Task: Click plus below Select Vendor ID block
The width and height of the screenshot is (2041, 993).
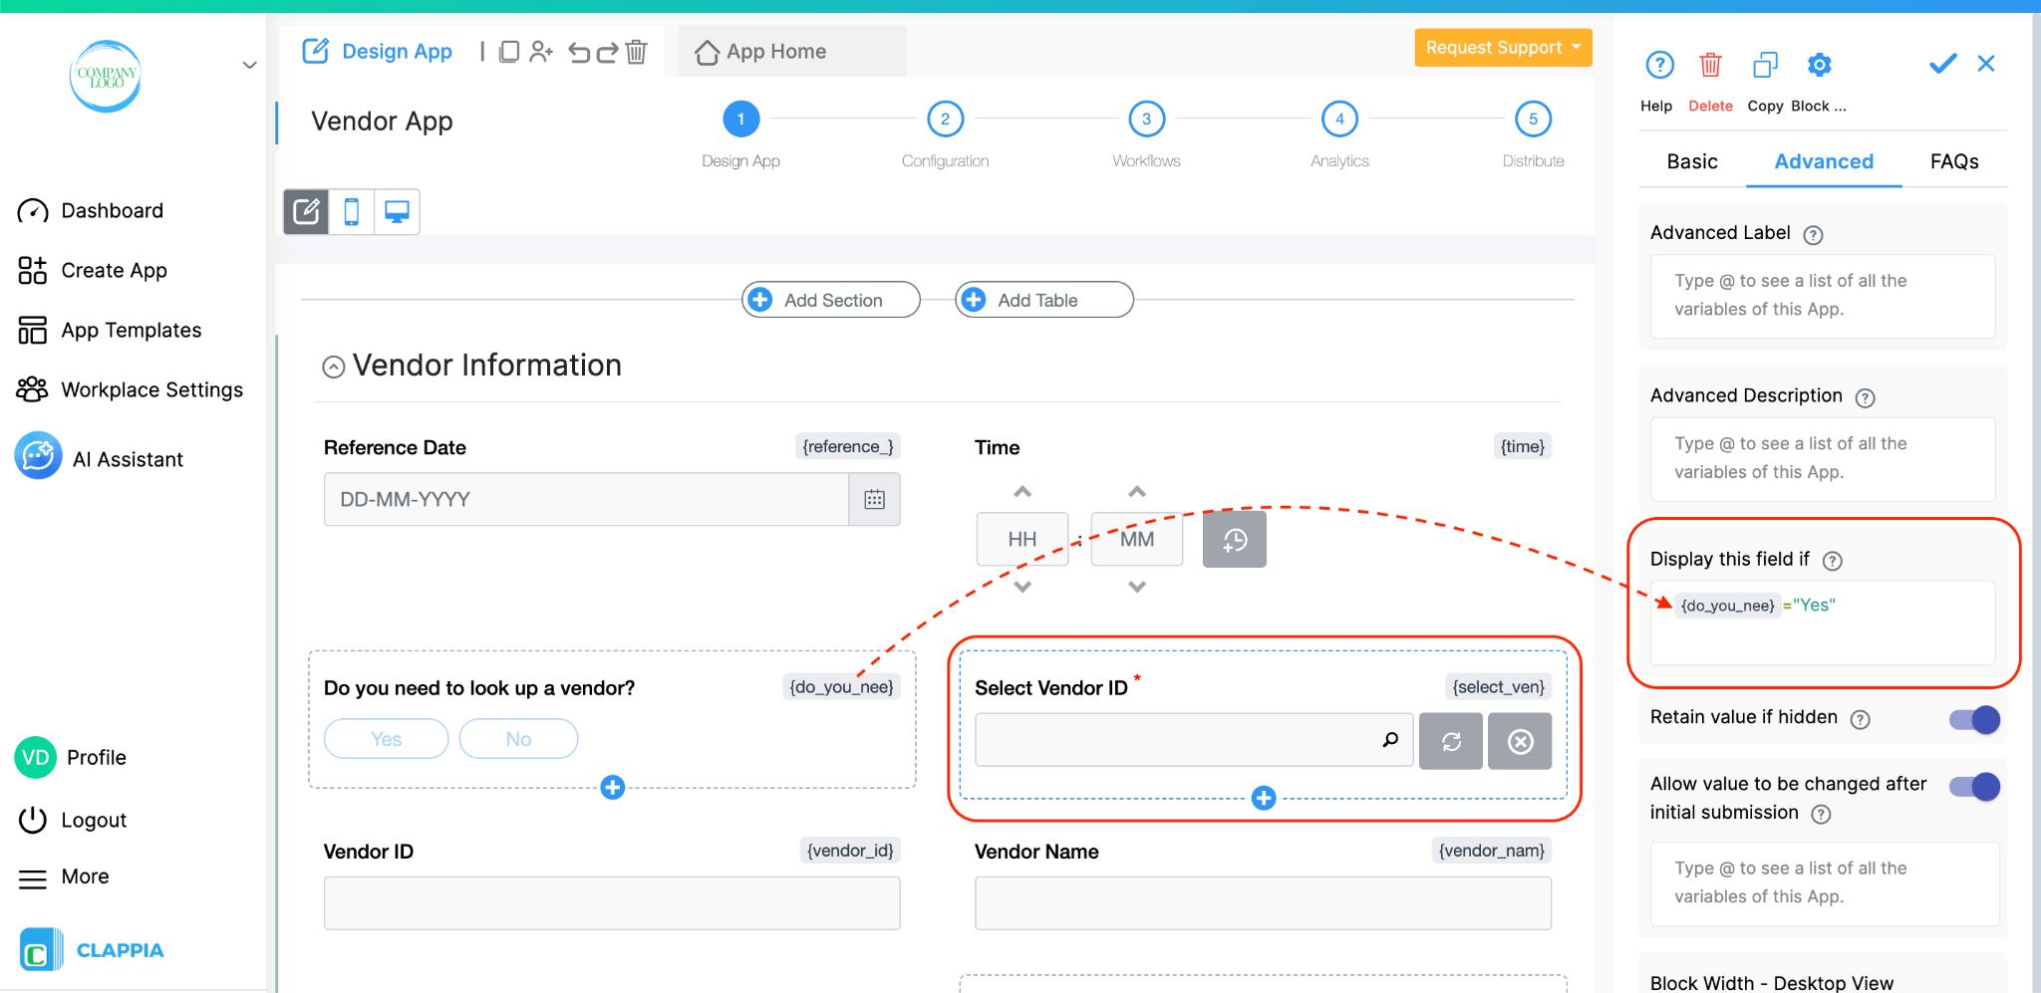Action: click(1264, 798)
